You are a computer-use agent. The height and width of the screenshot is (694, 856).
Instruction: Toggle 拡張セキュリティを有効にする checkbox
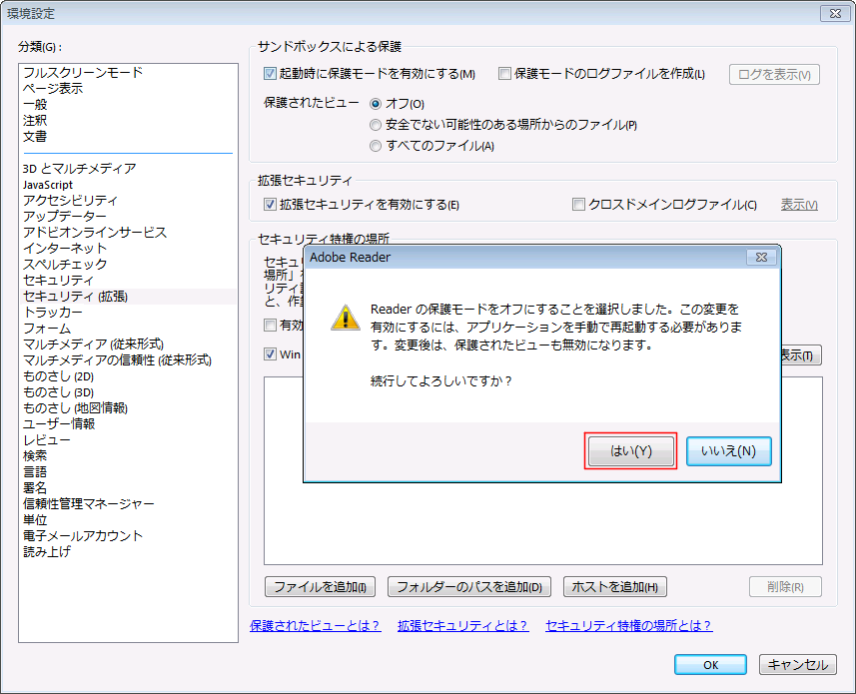[x=270, y=205]
